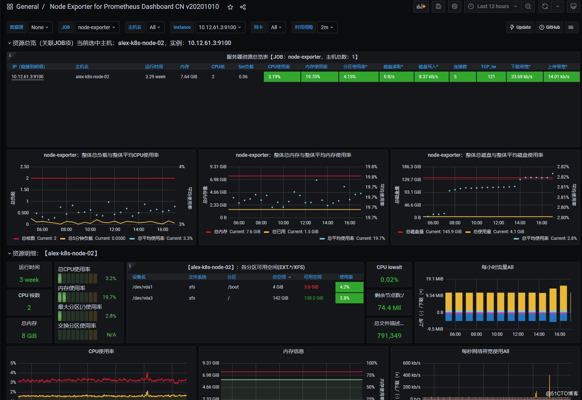
Task: Sort partitions by 使用率 column
Action: pos(346,277)
